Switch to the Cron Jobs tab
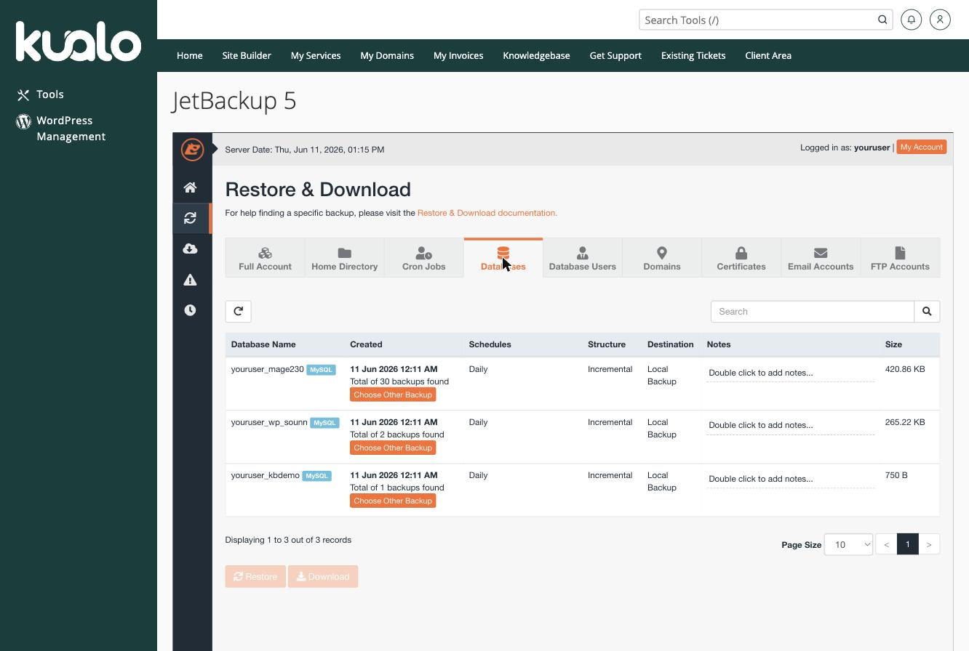The height and width of the screenshot is (651, 969). [423, 258]
